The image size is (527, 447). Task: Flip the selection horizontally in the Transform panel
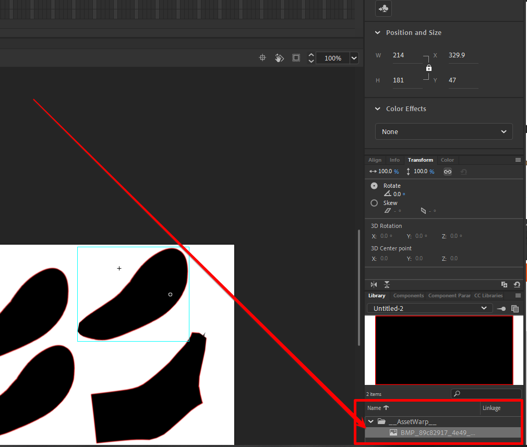374,284
